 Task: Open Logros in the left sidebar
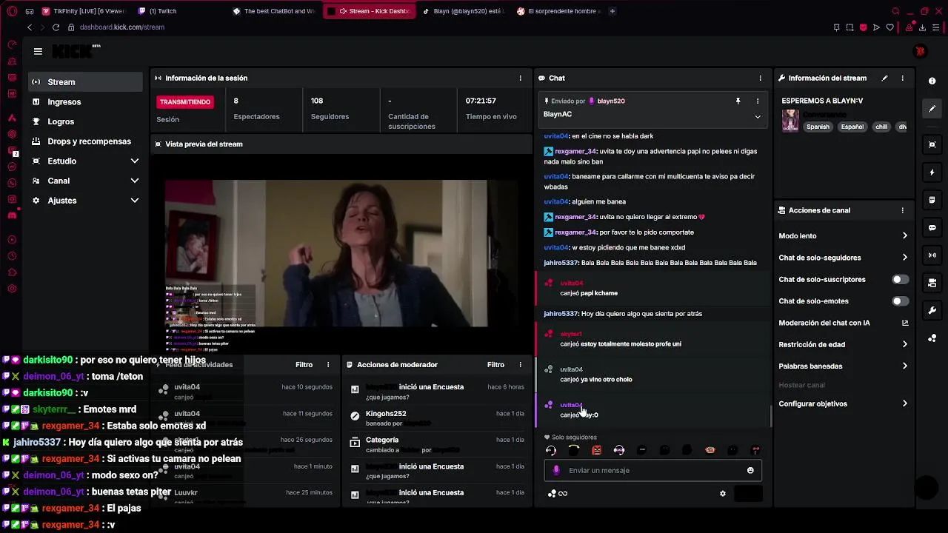85,121
